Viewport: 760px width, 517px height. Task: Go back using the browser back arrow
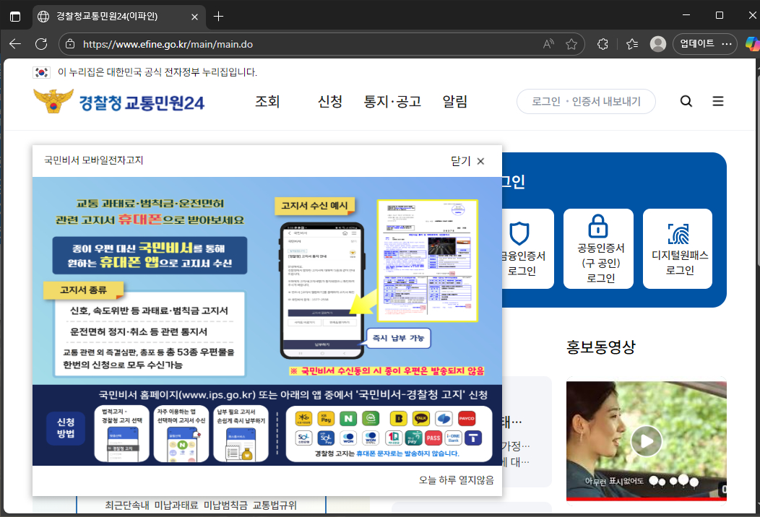pos(15,44)
